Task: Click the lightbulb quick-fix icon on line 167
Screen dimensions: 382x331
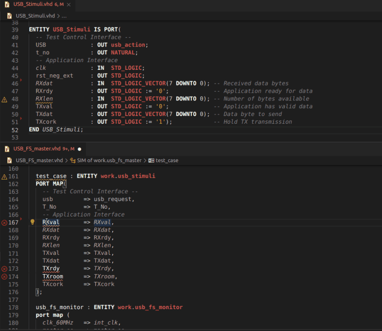Action: [33, 222]
